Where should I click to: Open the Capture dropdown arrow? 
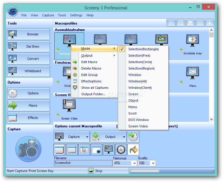[87, 137]
